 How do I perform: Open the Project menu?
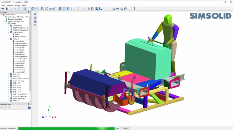point(3,5)
